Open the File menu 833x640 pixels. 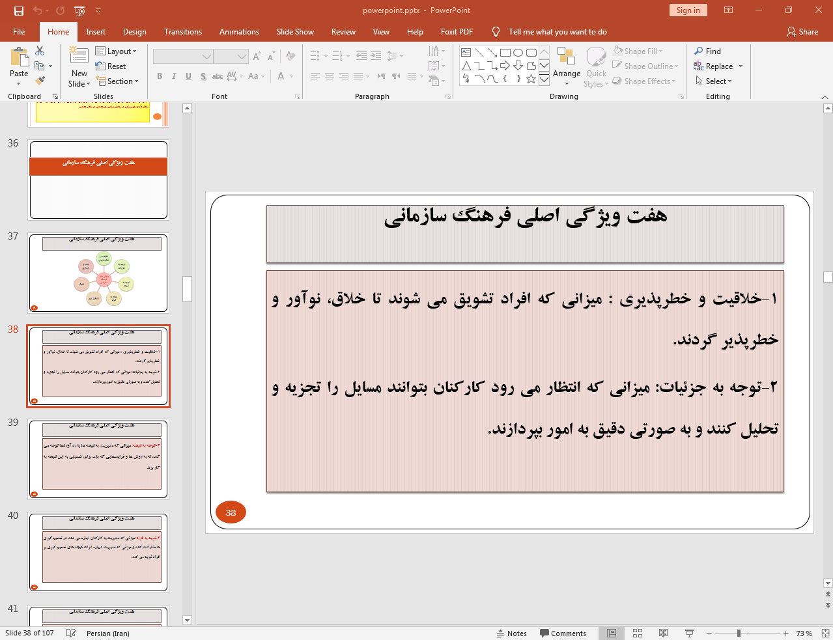coord(19,31)
